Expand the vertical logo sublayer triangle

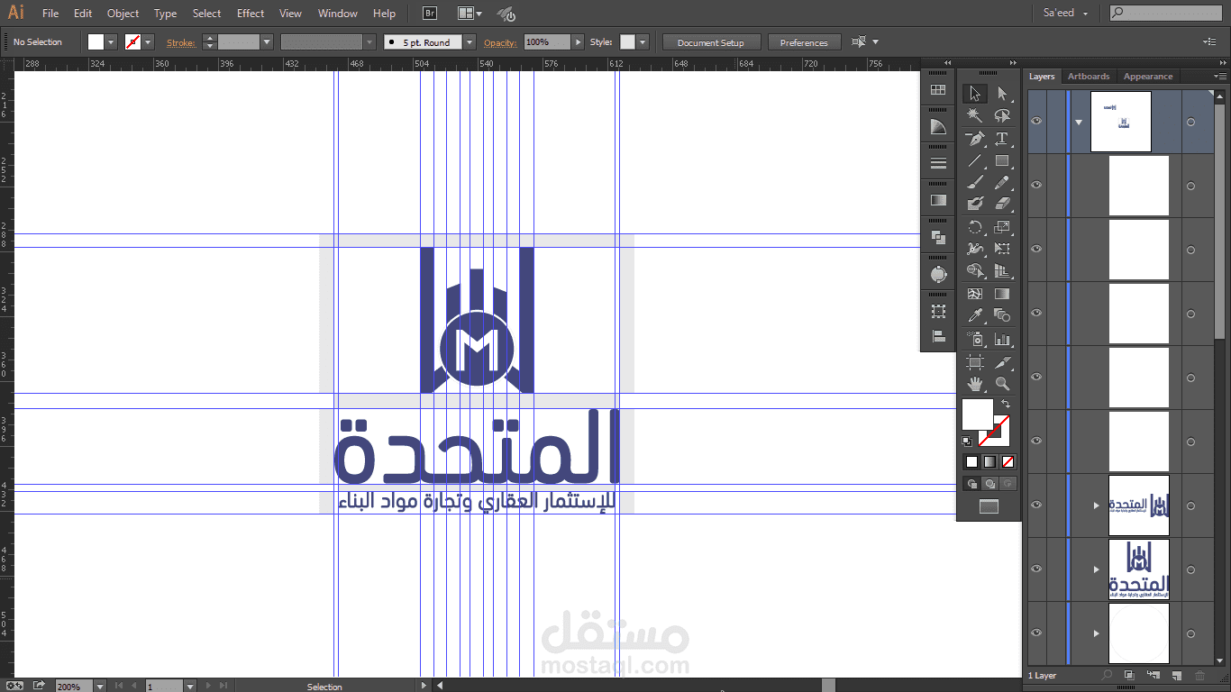[x=1097, y=569]
